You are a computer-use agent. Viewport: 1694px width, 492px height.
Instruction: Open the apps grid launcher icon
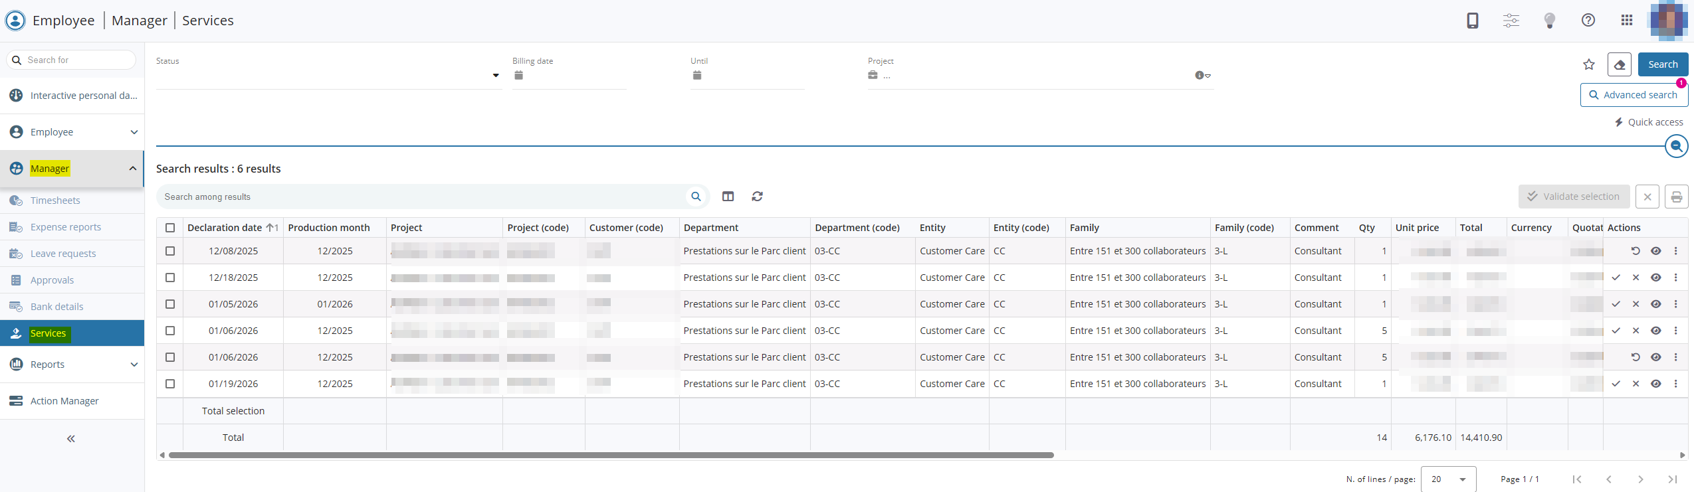coord(1626,21)
